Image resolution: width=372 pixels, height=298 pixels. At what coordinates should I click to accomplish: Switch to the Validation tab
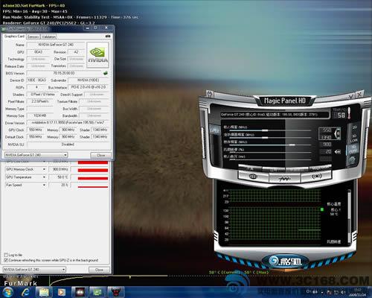point(48,37)
